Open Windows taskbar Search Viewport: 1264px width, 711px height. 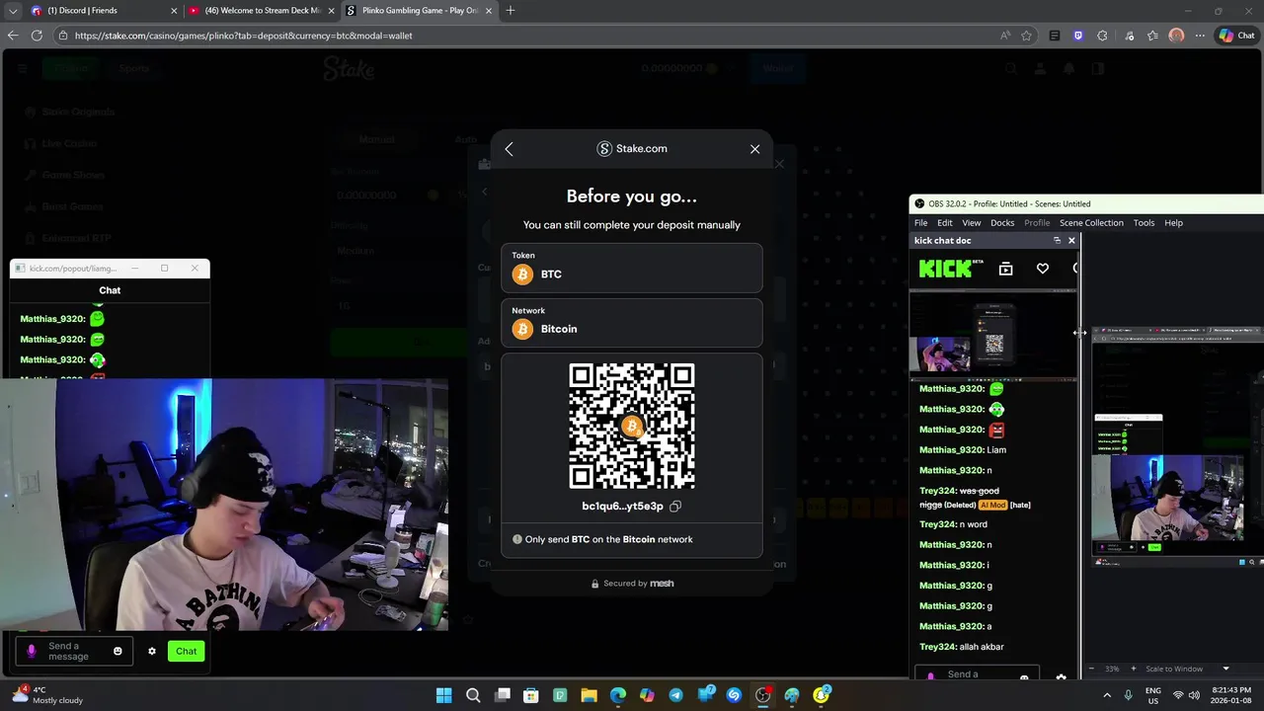473,695
